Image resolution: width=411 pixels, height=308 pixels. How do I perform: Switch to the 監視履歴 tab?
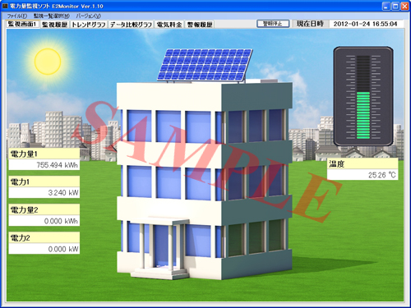(x=55, y=25)
